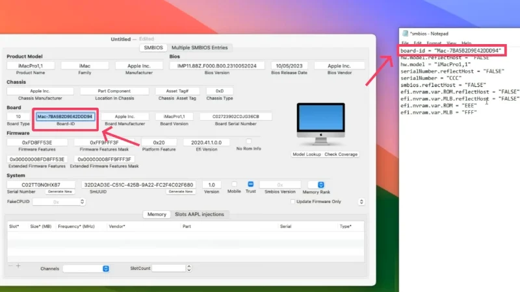This screenshot has height=292, width=520.
Task: Generate New SmUUID value
Action: pyautogui.click(x=181, y=191)
